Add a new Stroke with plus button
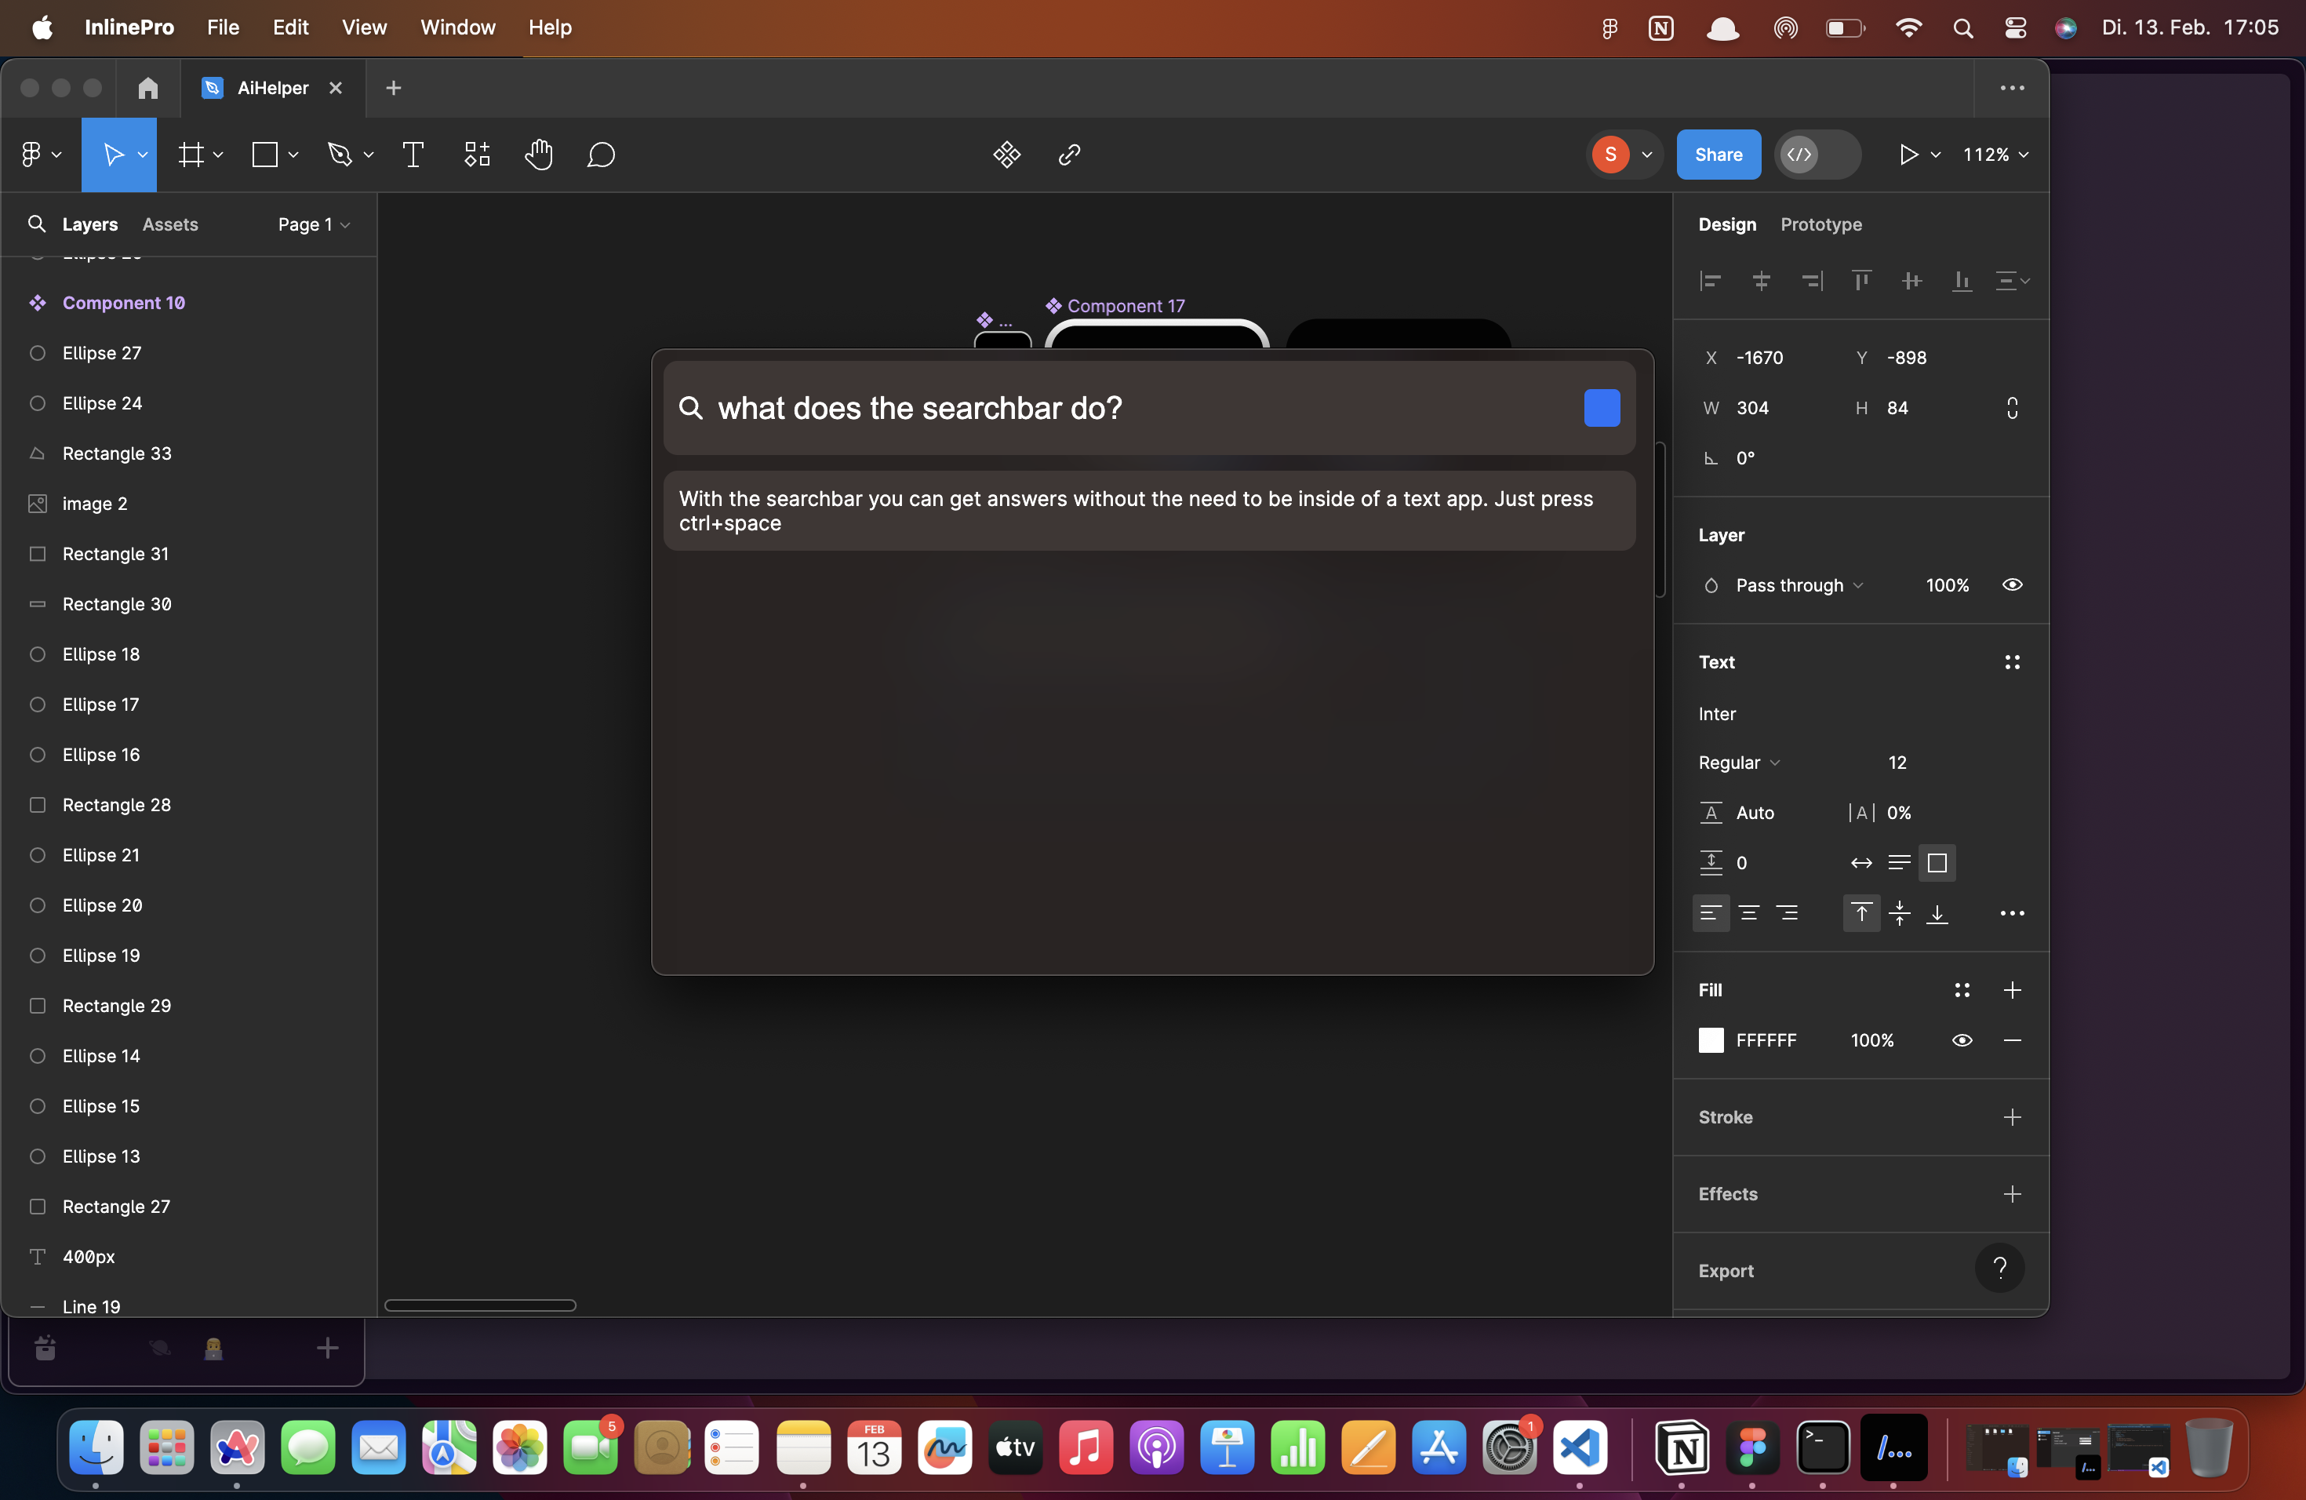Image resolution: width=2306 pixels, height=1500 pixels. pos(2011,1117)
